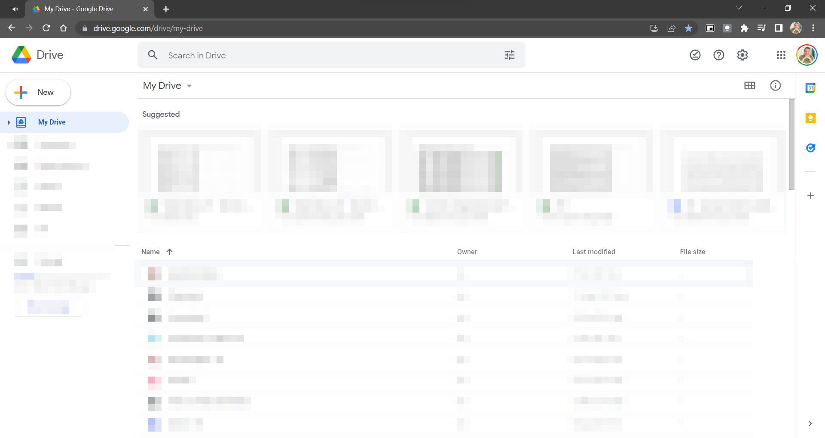
Task: Show search options in the search bar
Action: point(509,55)
